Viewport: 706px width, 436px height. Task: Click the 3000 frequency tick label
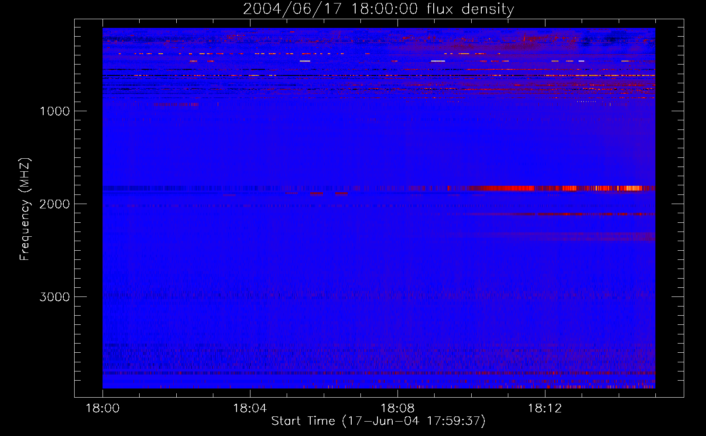(55, 297)
